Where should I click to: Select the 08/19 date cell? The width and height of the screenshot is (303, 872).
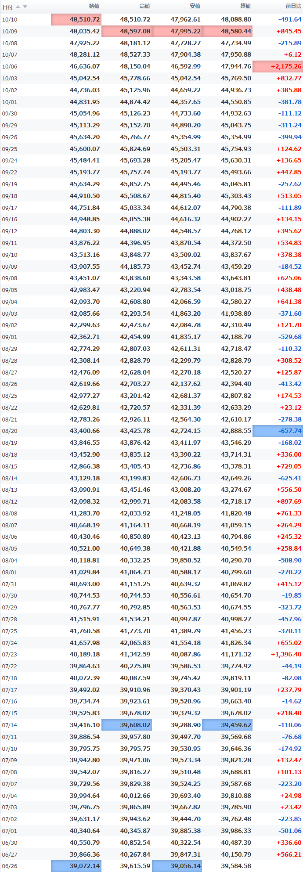(9, 443)
